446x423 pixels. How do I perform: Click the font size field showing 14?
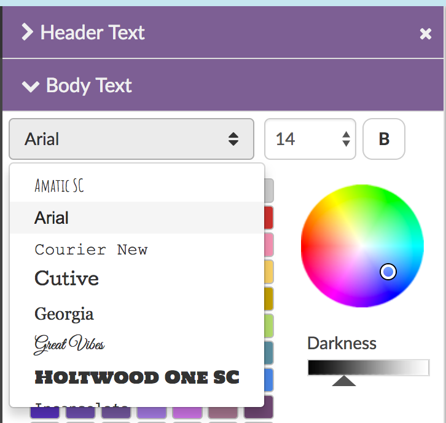tap(310, 139)
